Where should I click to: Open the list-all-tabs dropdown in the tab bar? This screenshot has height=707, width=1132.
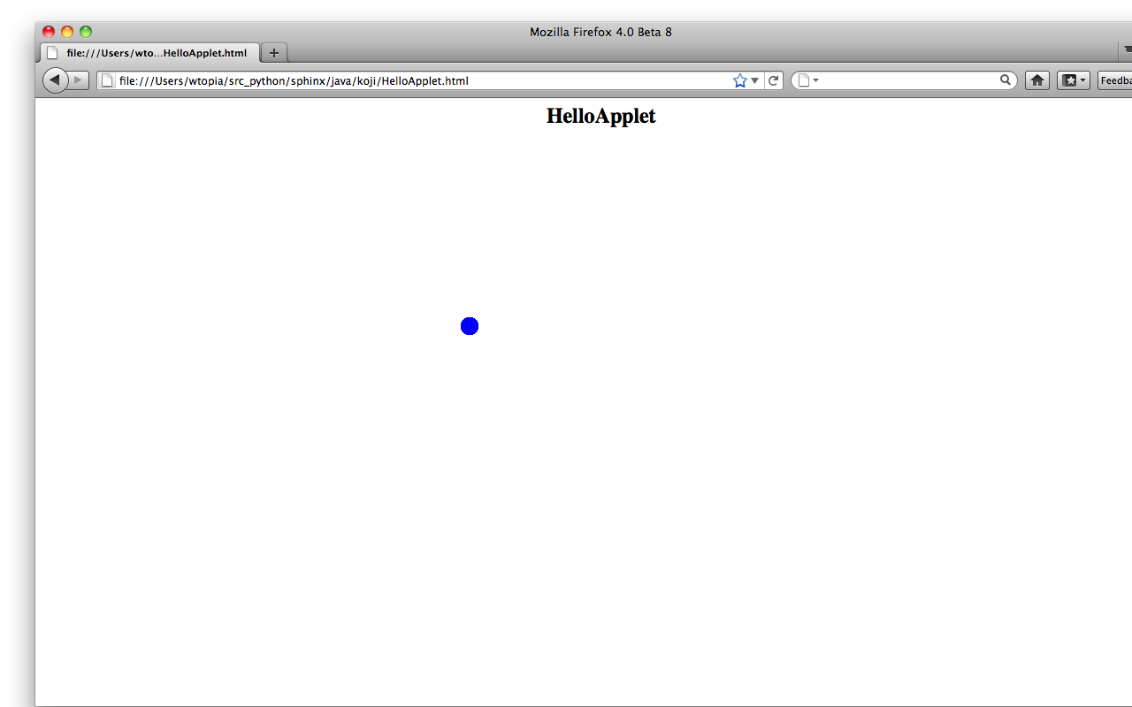click(x=1127, y=51)
